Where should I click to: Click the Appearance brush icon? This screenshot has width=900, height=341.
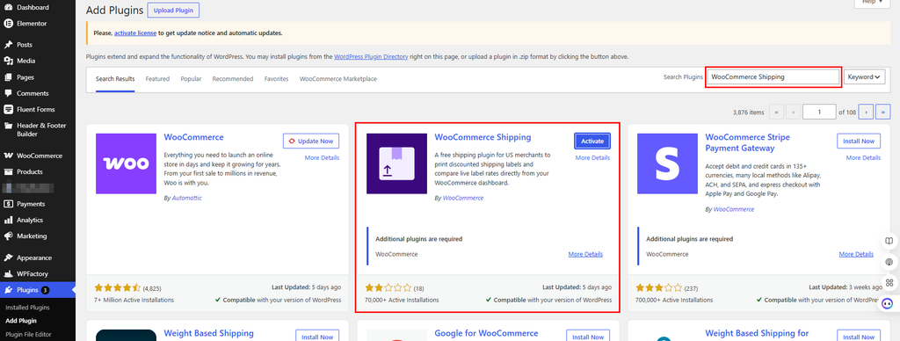click(9, 258)
